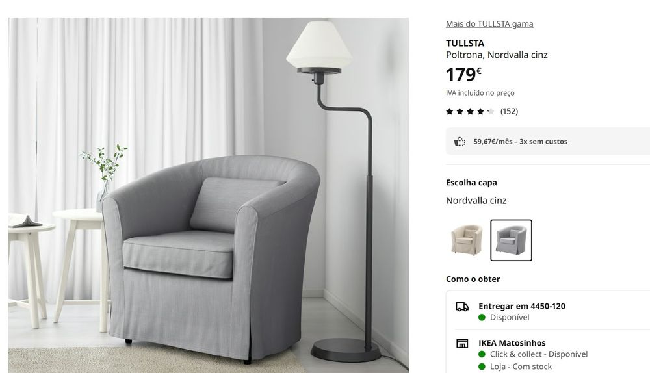Open the IKEA Matosinhos store option

[x=512, y=342]
